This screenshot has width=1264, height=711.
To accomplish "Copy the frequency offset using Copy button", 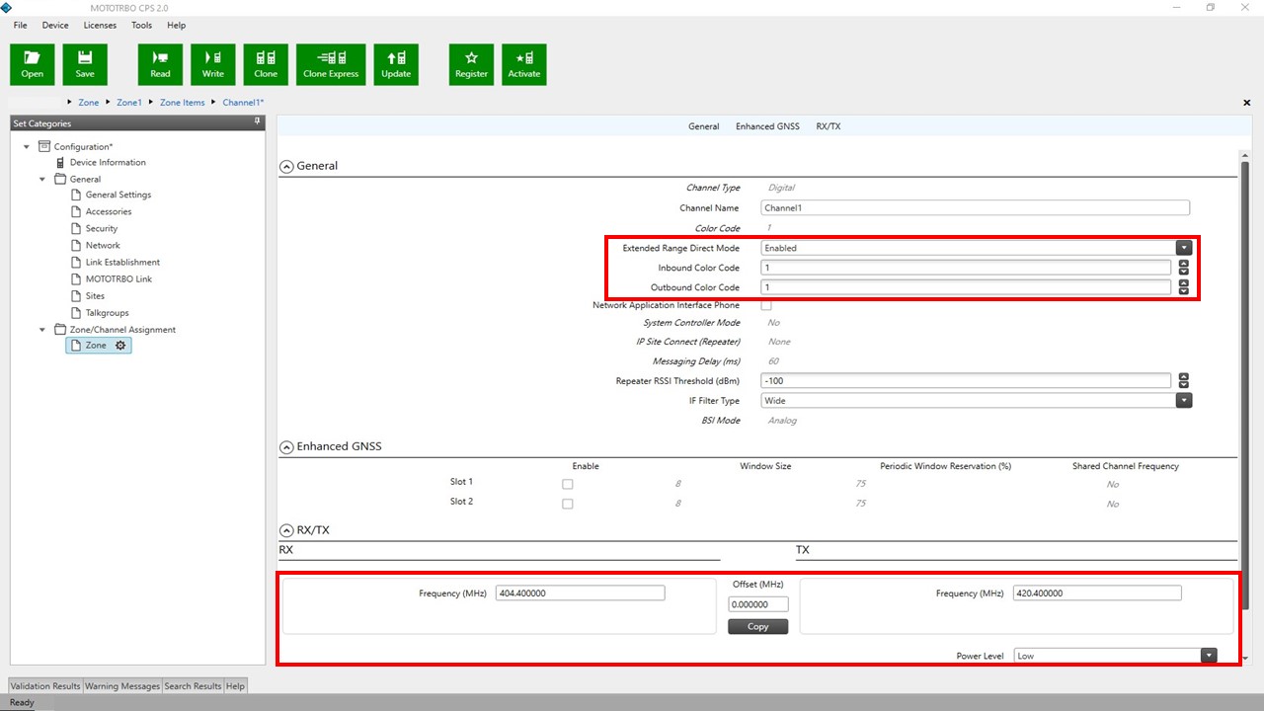I will 757,626.
